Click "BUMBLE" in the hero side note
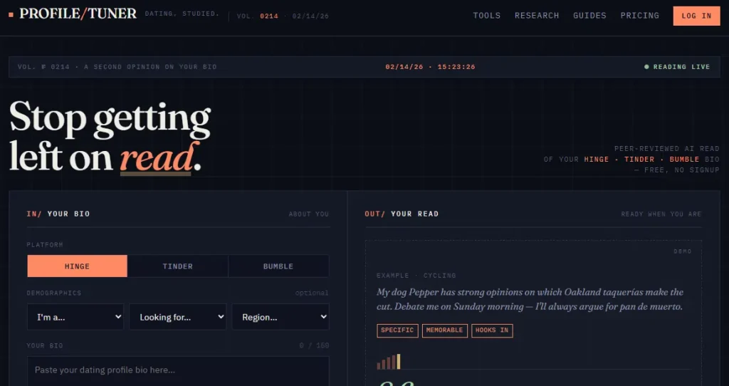This screenshot has height=386, width=729. click(684, 159)
